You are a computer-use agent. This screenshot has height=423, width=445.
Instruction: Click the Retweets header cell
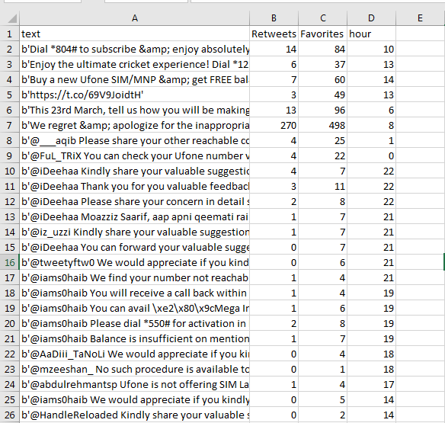274,34
